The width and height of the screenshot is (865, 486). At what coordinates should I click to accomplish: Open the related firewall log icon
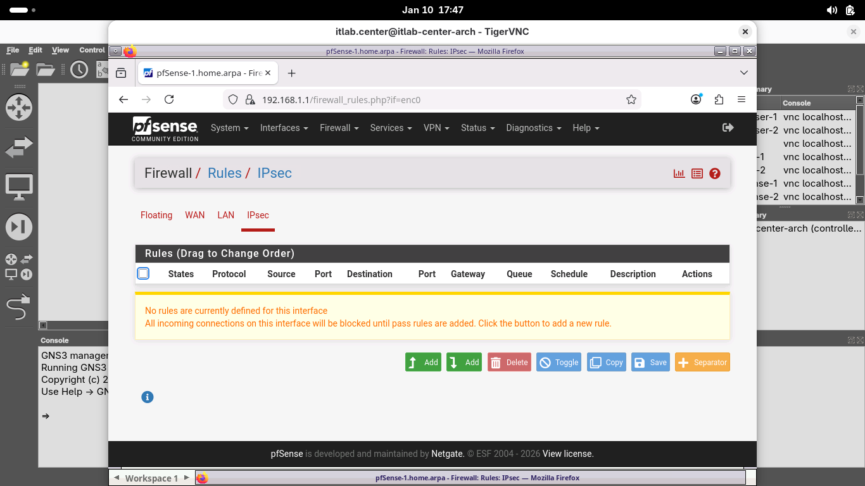pyautogui.click(x=697, y=173)
